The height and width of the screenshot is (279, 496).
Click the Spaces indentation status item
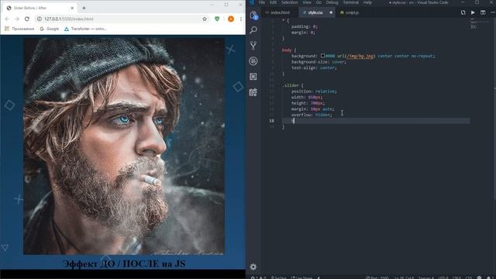(425, 277)
